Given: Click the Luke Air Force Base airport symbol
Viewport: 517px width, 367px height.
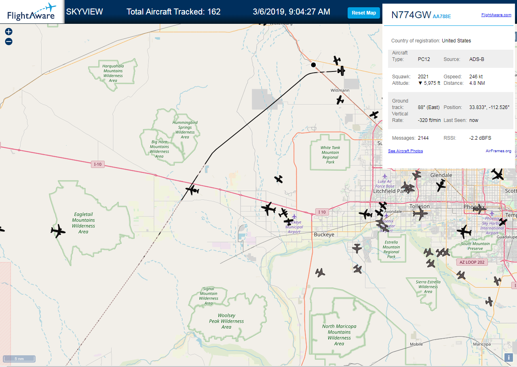Looking at the screenshot, I should [x=384, y=176].
